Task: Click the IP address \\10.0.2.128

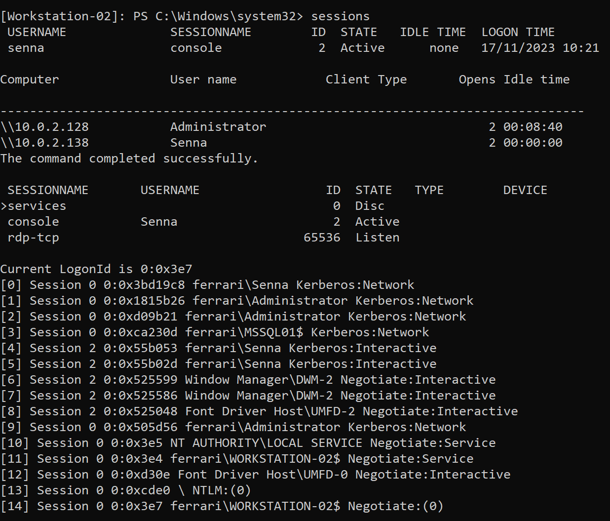Action: [x=44, y=127]
